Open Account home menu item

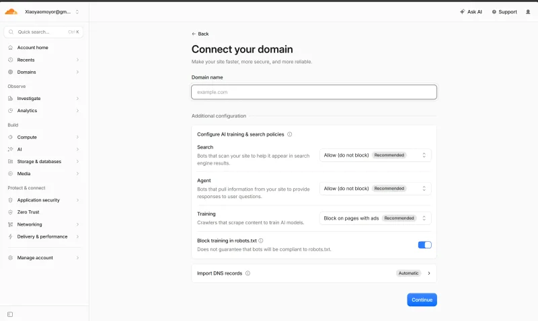(x=44, y=48)
